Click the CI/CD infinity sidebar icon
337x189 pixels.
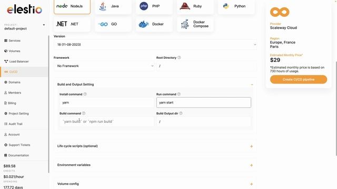pos(6,72)
